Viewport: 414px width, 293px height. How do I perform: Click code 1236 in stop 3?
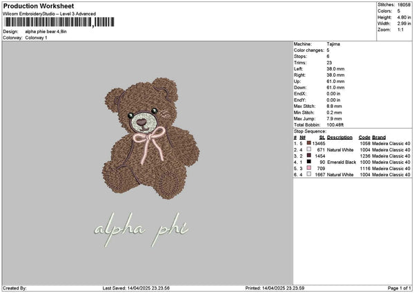point(365,156)
